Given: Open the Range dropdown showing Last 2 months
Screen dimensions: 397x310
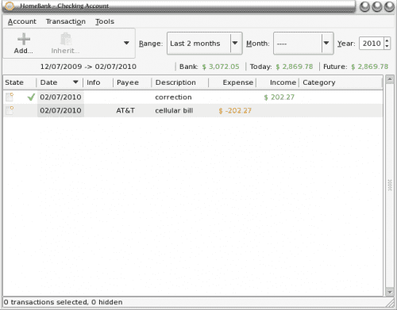Looking at the screenshot, I should click(205, 44).
